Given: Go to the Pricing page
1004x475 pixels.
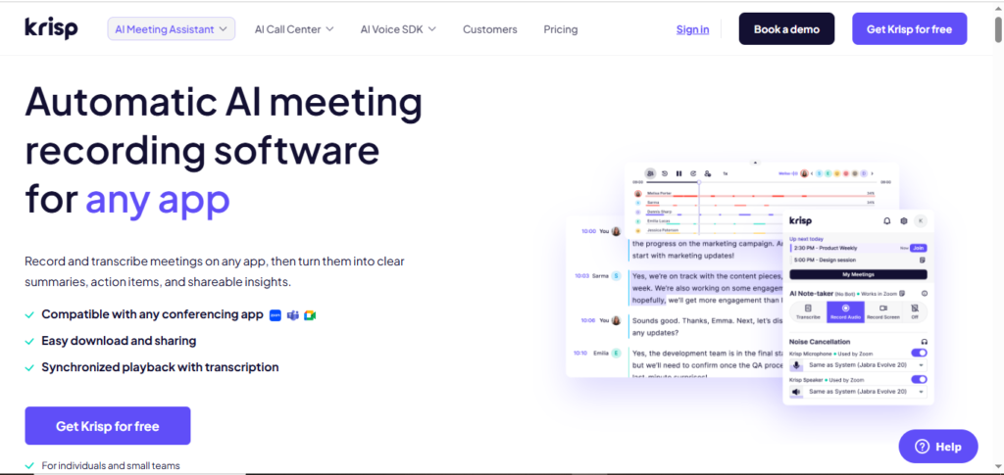Looking at the screenshot, I should click(x=561, y=29).
